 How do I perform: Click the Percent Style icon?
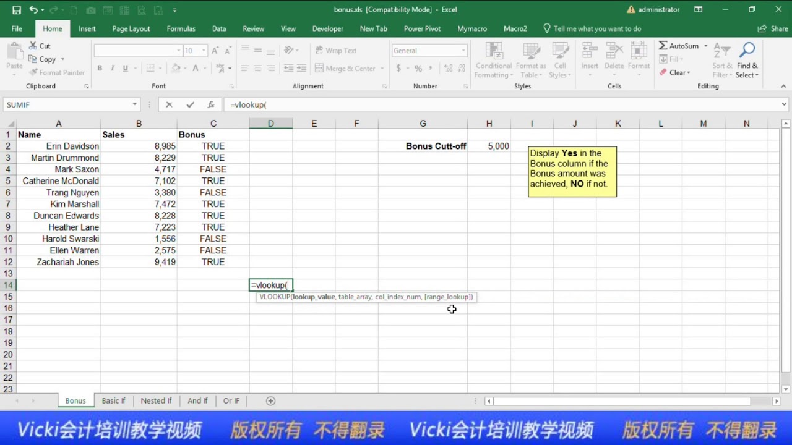coord(418,68)
